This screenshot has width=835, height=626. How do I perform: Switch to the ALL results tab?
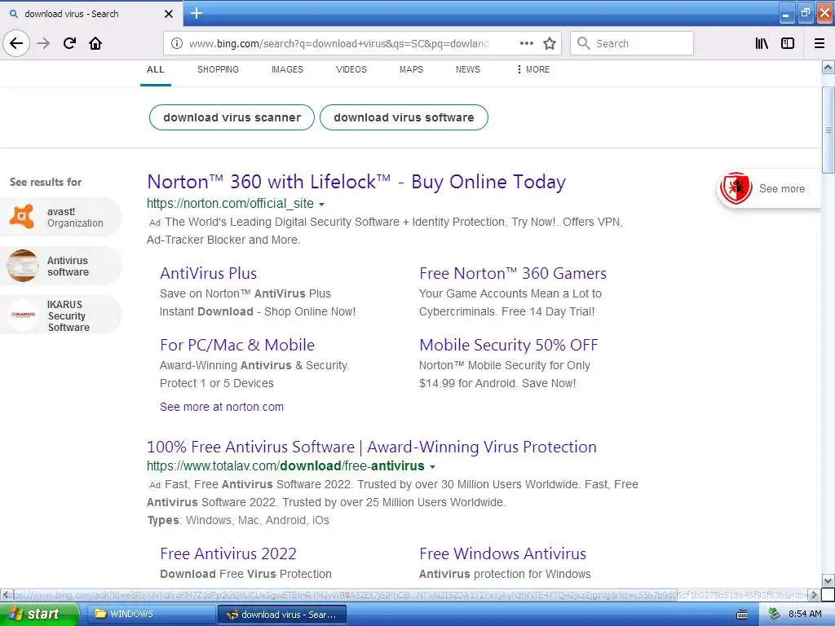tap(156, 70)
